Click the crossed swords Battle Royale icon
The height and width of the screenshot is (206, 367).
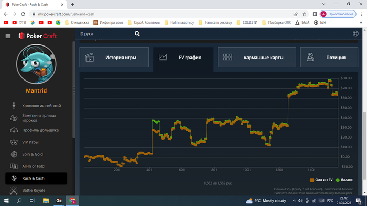[14, 190]
